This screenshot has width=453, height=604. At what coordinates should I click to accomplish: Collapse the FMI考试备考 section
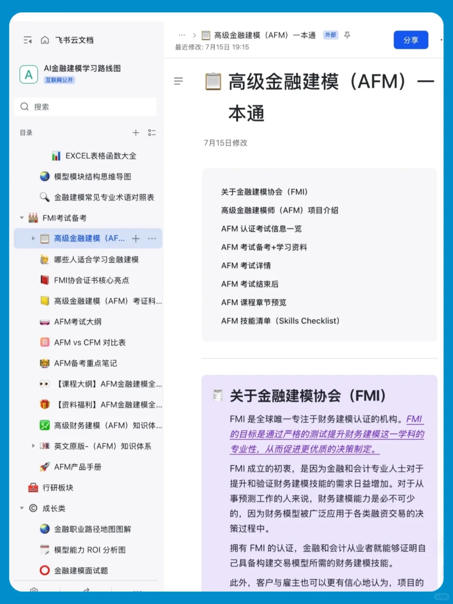pyautogui.click(x=22, y=218)
